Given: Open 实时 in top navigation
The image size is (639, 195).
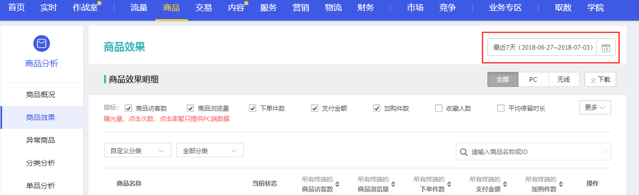Looking at the screenshot, I should click(x=49, y=8).
